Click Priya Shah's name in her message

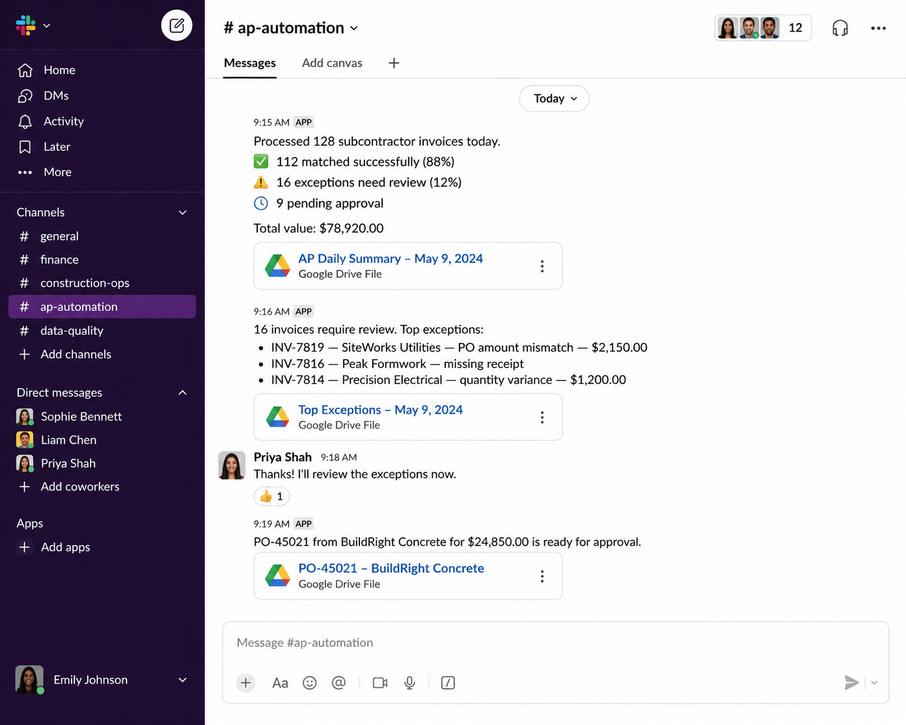coord(282,457)
